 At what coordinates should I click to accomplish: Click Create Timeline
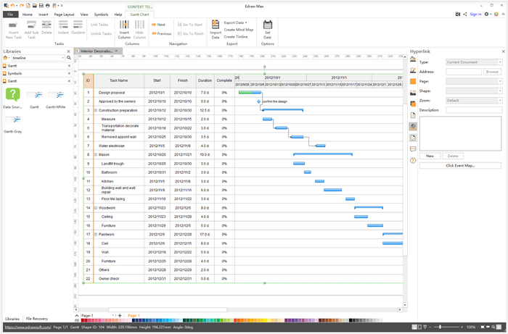click(x=236, y=37)
